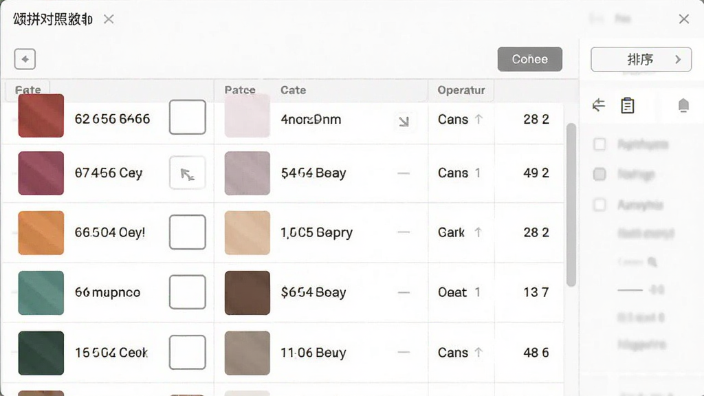Screen dimensions: 704x396
Task: Pick the orange swatch beside 66.504 Oey!
Action: coord(41,233)
